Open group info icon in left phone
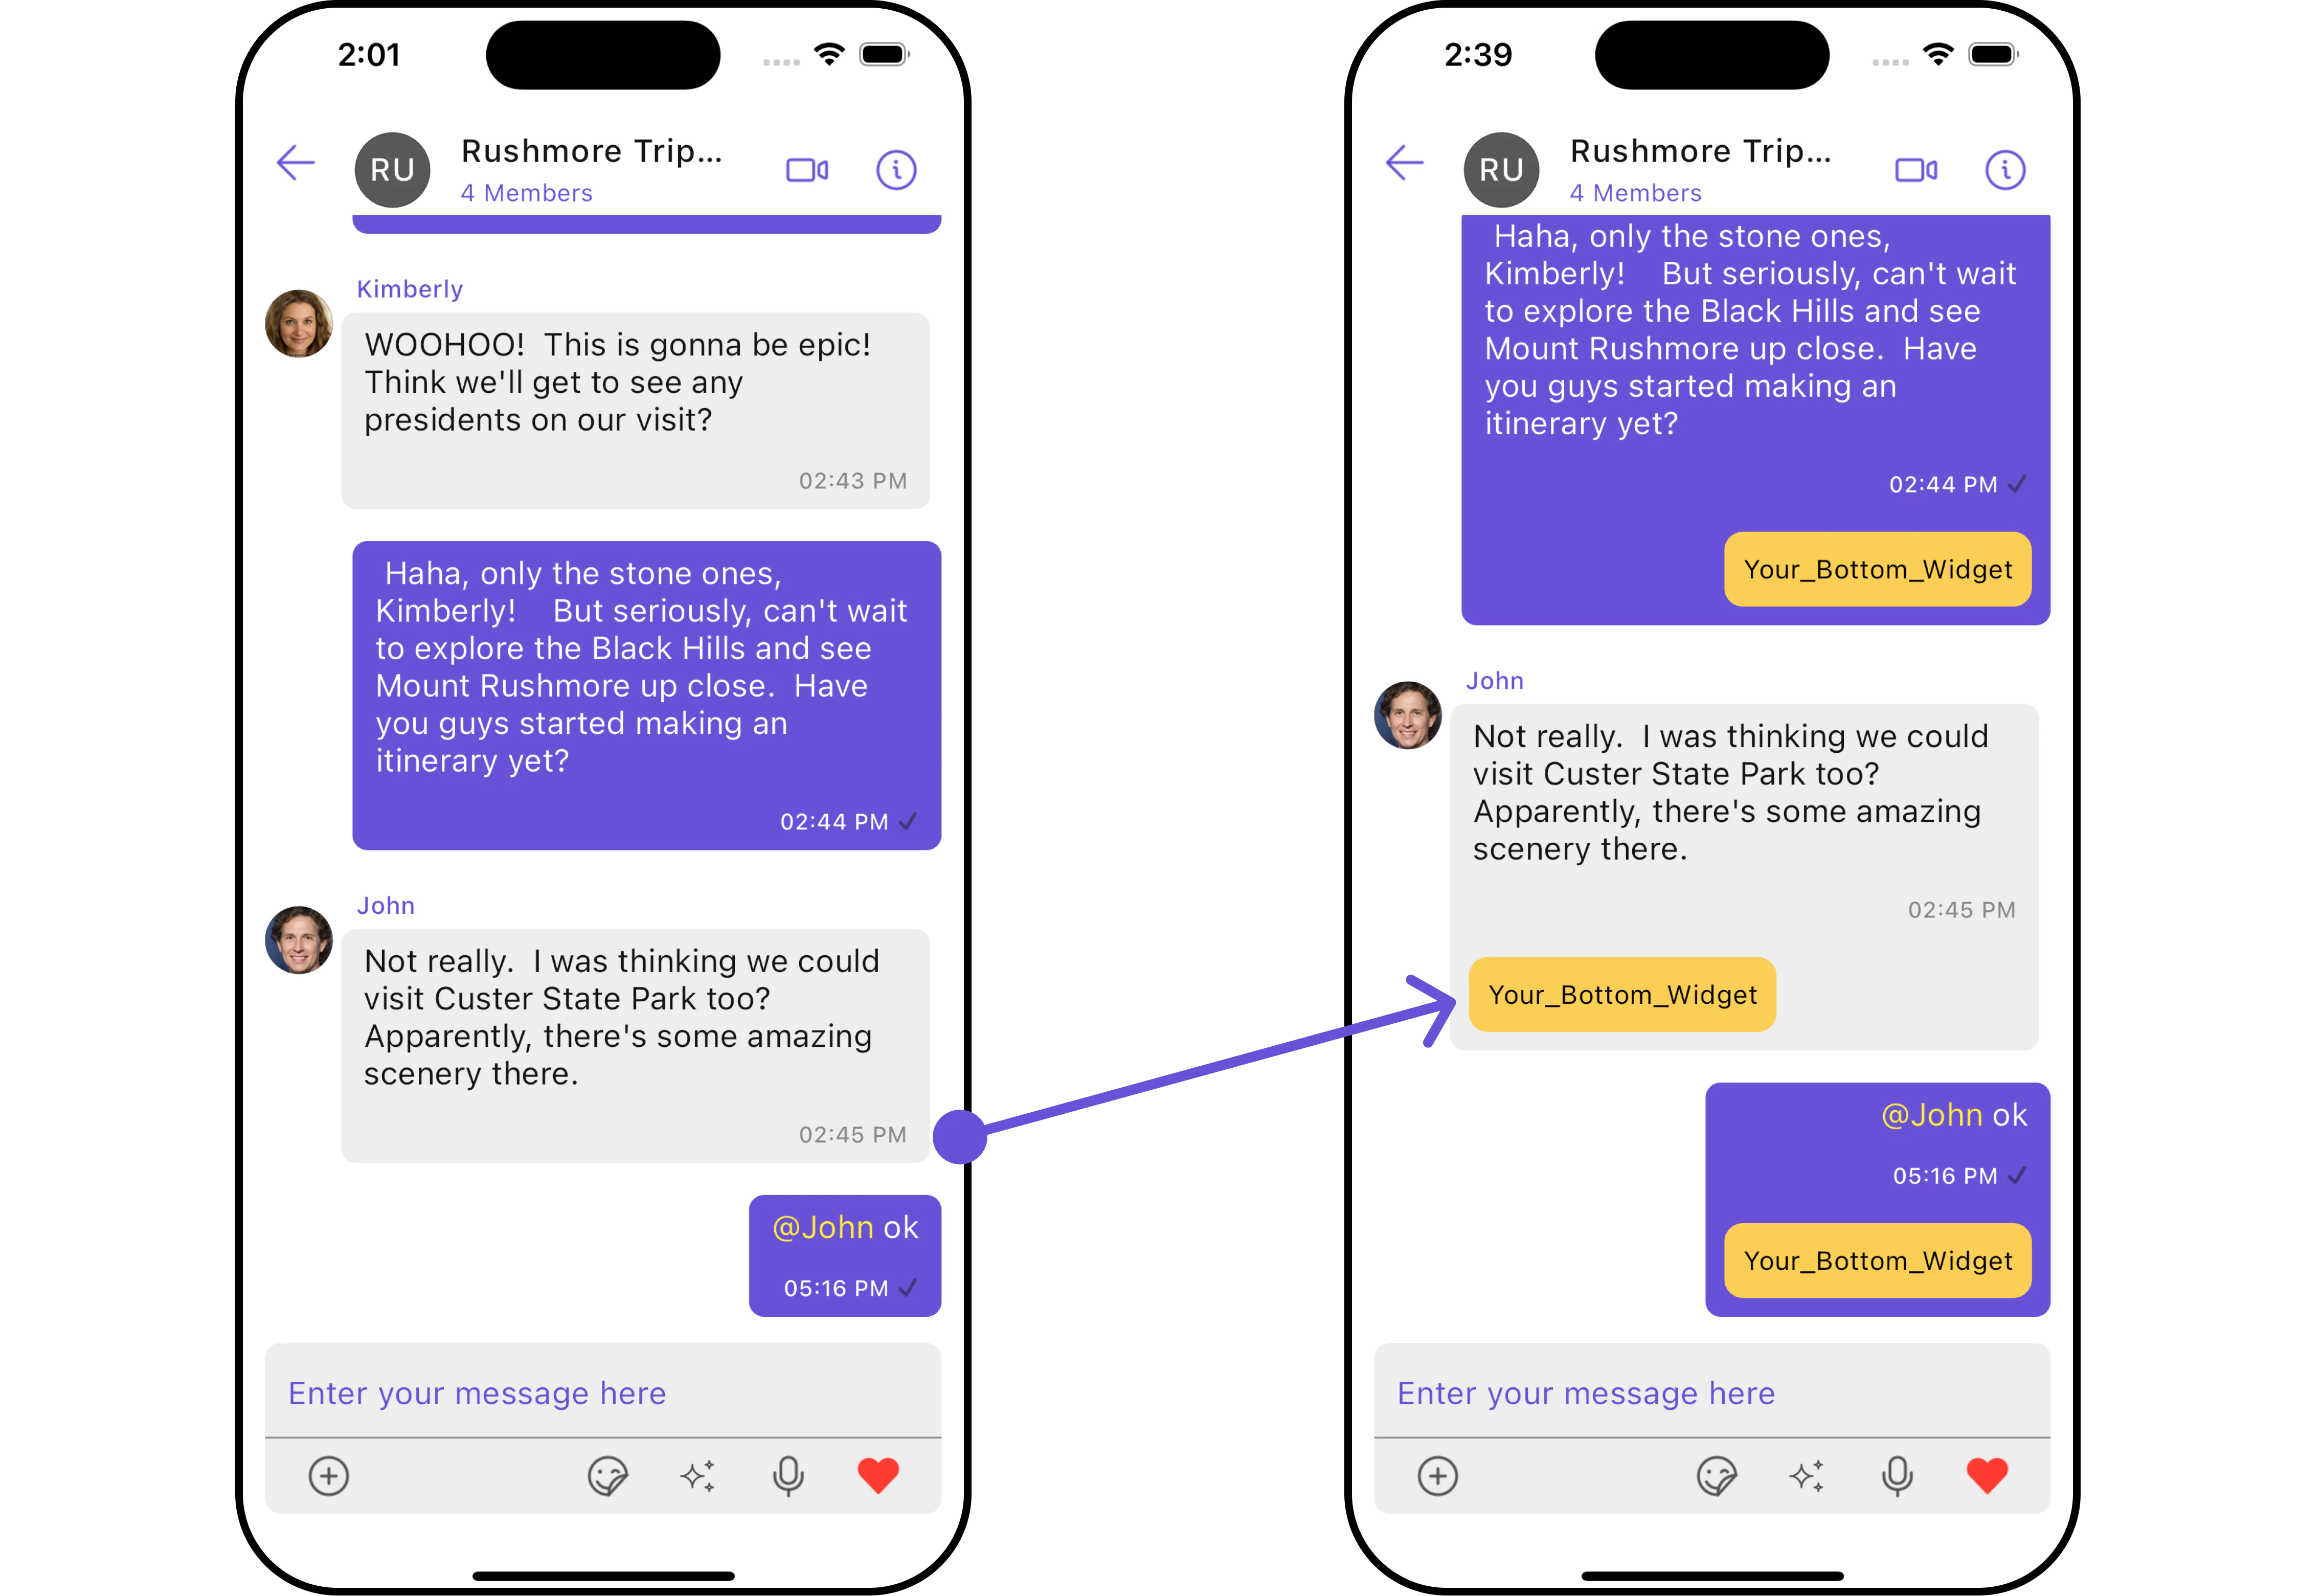Viewport: 2300px width, 1596px height. coord(896,170)
